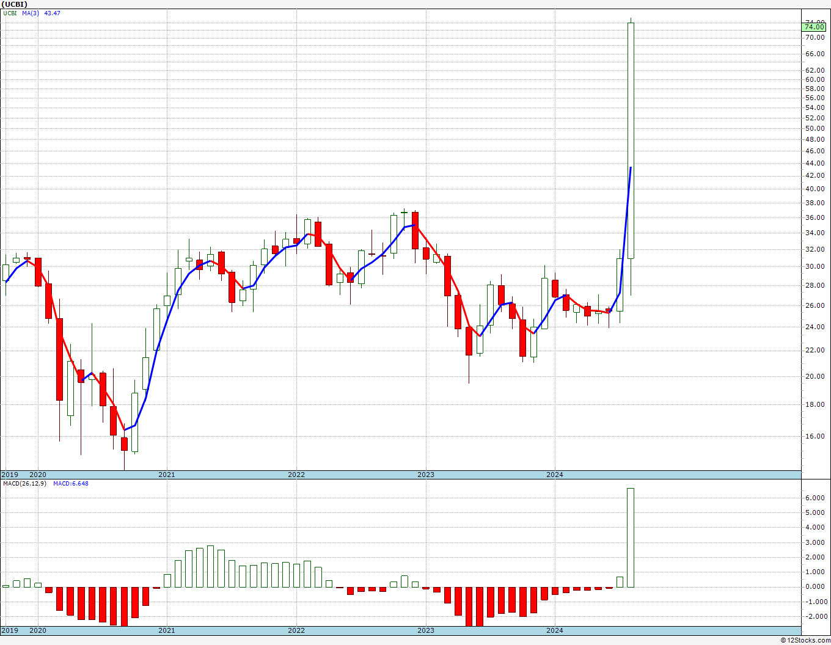Click the (UCBI) chart title

click(15, 4)
